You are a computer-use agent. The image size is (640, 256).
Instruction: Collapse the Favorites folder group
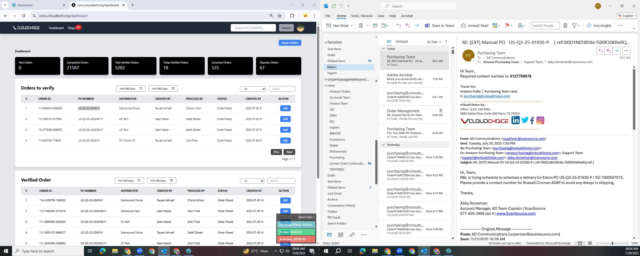tap(326, 42)
